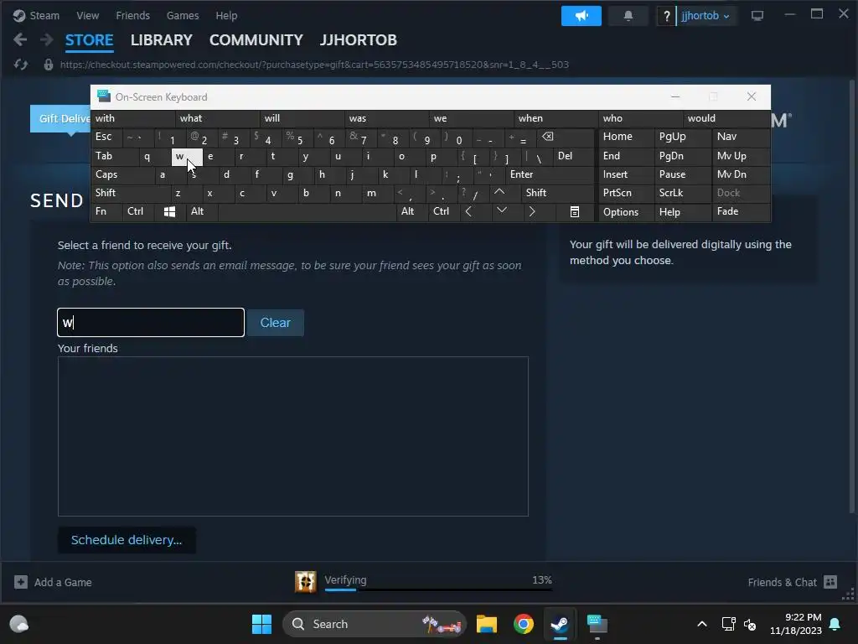This screenshot has width=858, height=644.
Task: Open the Help menu in Steam
Action: click(226, 15)
